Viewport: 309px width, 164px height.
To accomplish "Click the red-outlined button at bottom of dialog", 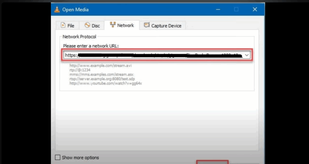I will click(x=213, y=162).
